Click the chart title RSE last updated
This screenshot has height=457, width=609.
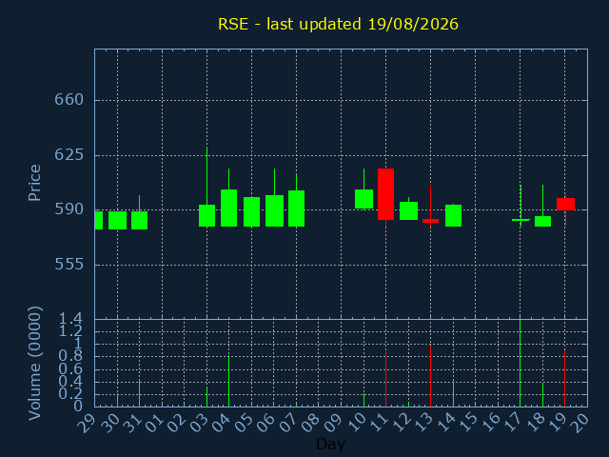(x=338, y=24)
